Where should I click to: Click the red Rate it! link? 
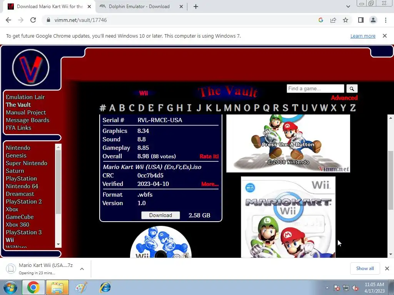pyautogui.click(x=209, y=156)
